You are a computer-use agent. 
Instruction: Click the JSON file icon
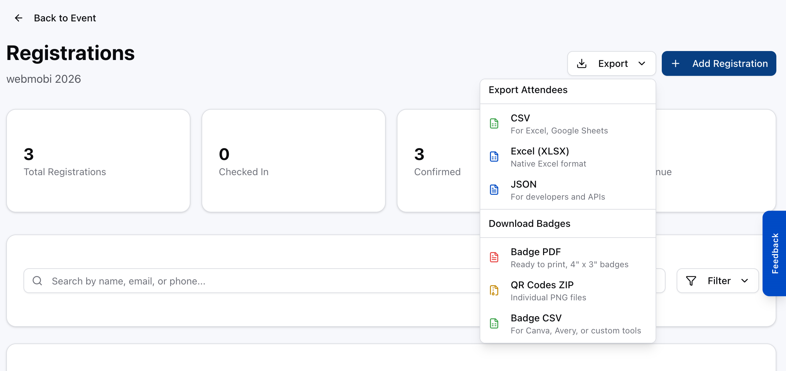(x=494, y=190)
